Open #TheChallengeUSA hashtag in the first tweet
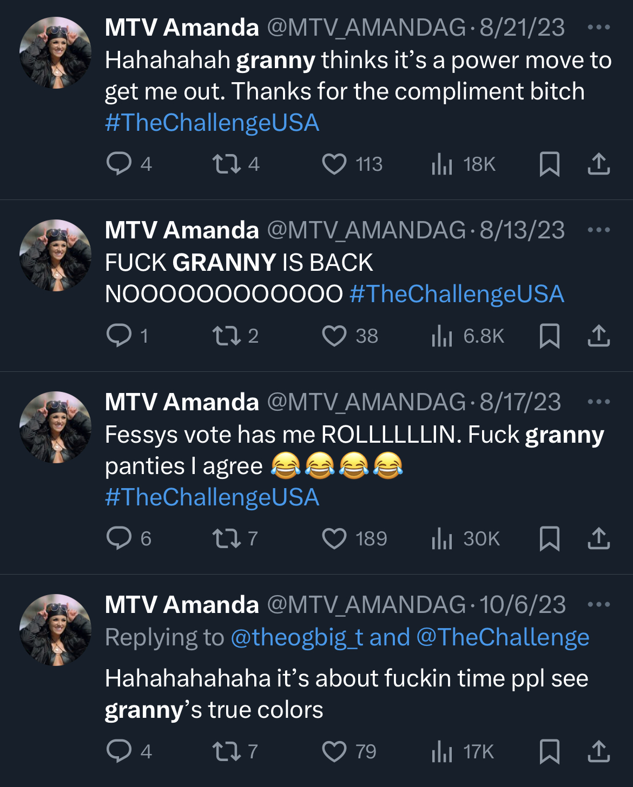This screenshot has width=633, height=787. [212, 122]
